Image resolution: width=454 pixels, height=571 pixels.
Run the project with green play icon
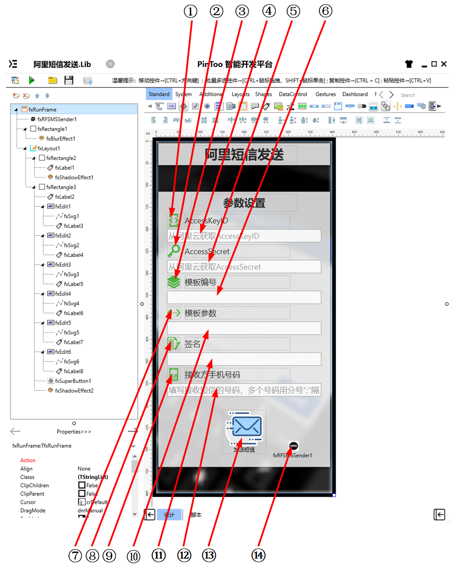coord(32,80)
